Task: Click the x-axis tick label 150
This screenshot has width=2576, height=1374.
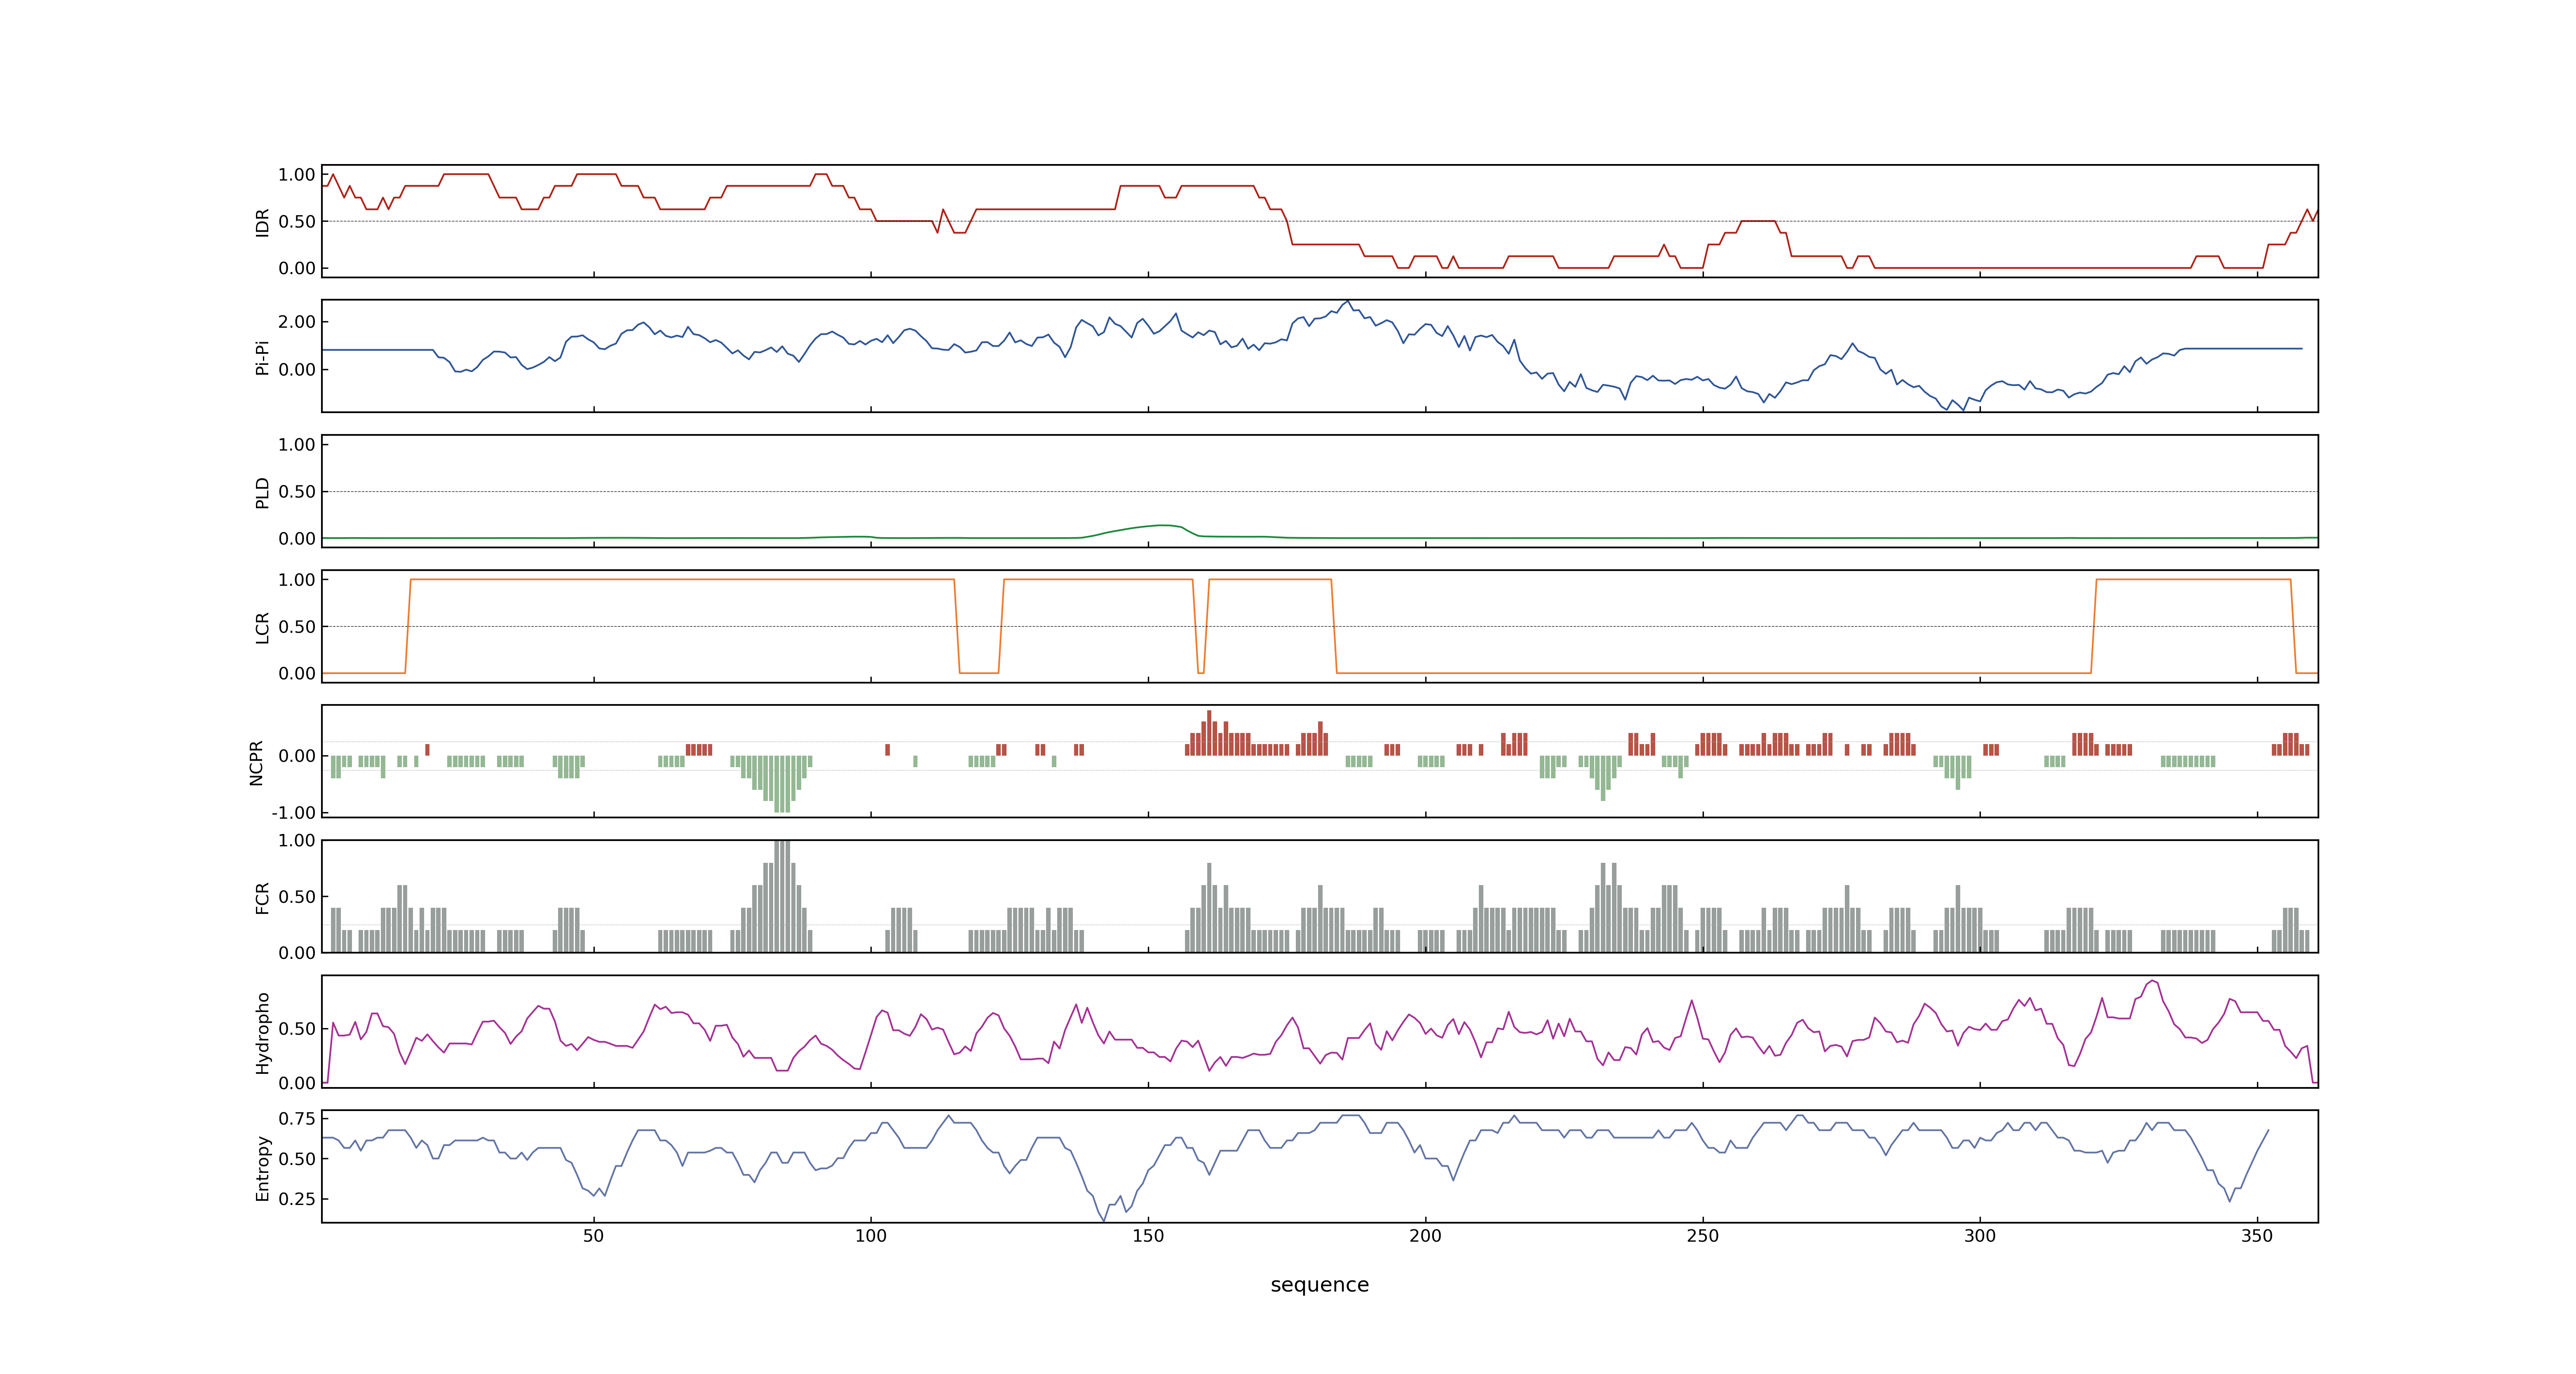Action: (1148, 1236)
